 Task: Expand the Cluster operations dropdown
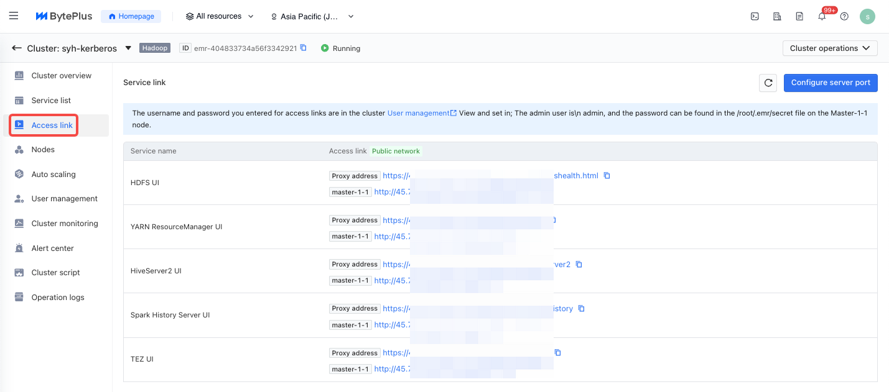pyautogui.click(x=829, y=48)
